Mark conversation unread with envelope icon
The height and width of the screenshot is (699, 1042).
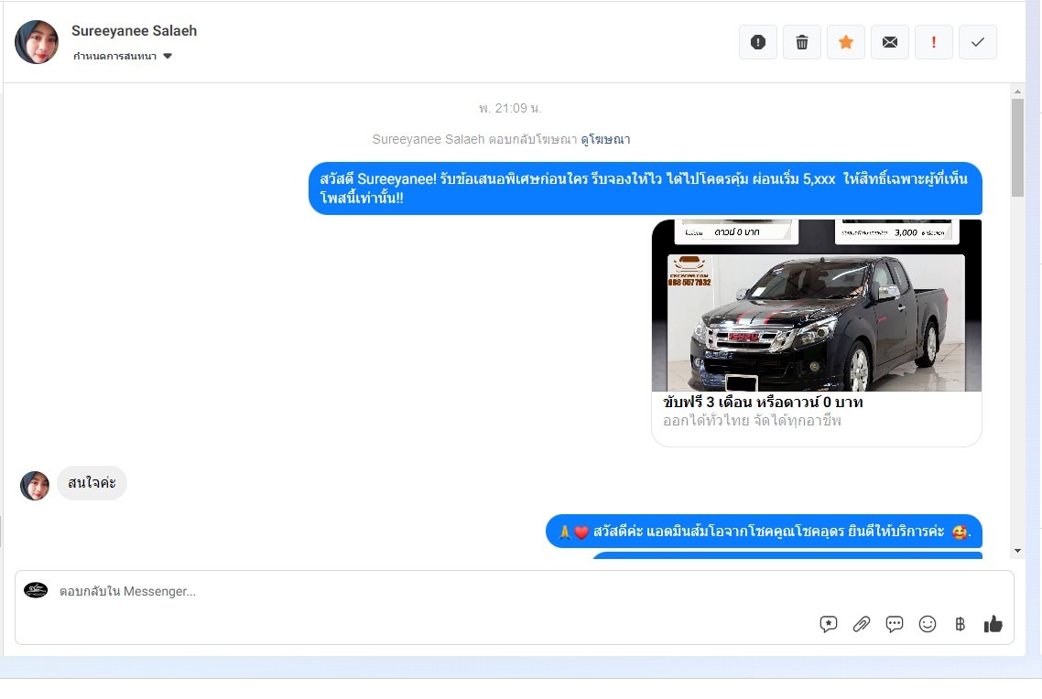[889, 42]
